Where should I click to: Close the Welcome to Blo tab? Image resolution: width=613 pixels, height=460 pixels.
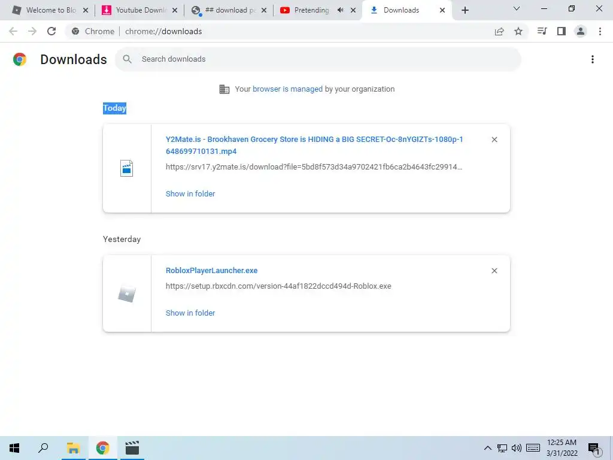coord(86,10)
